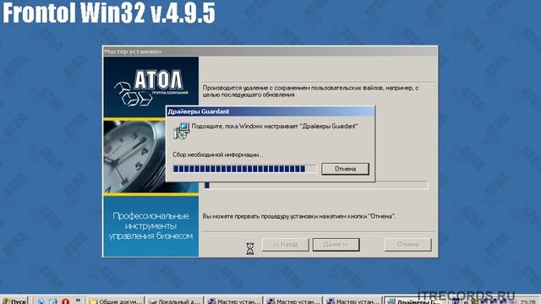The height and width of the screenshot is (304, 541).
Task: Click the installer computer icon in the Guardant dialog
Action: (x=181, y=131)
